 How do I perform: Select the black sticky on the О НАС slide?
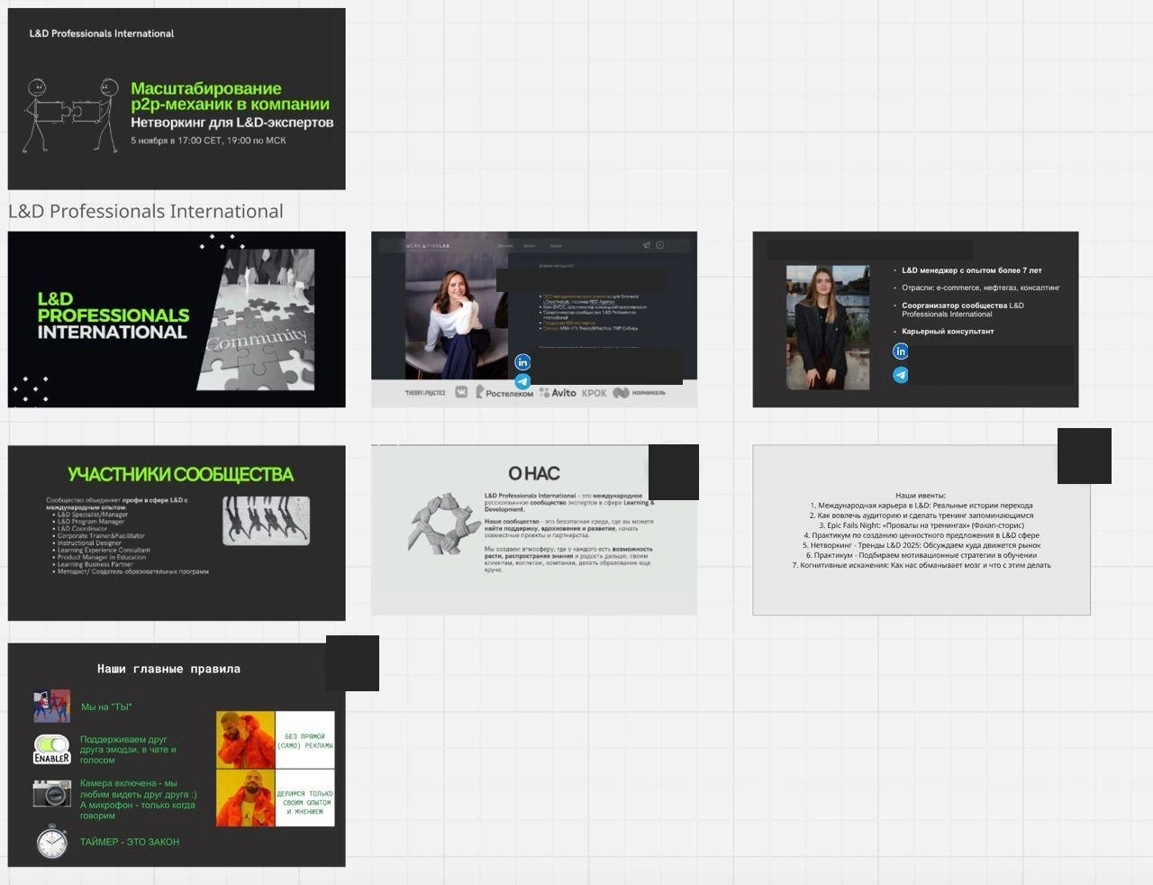(674, 472)
